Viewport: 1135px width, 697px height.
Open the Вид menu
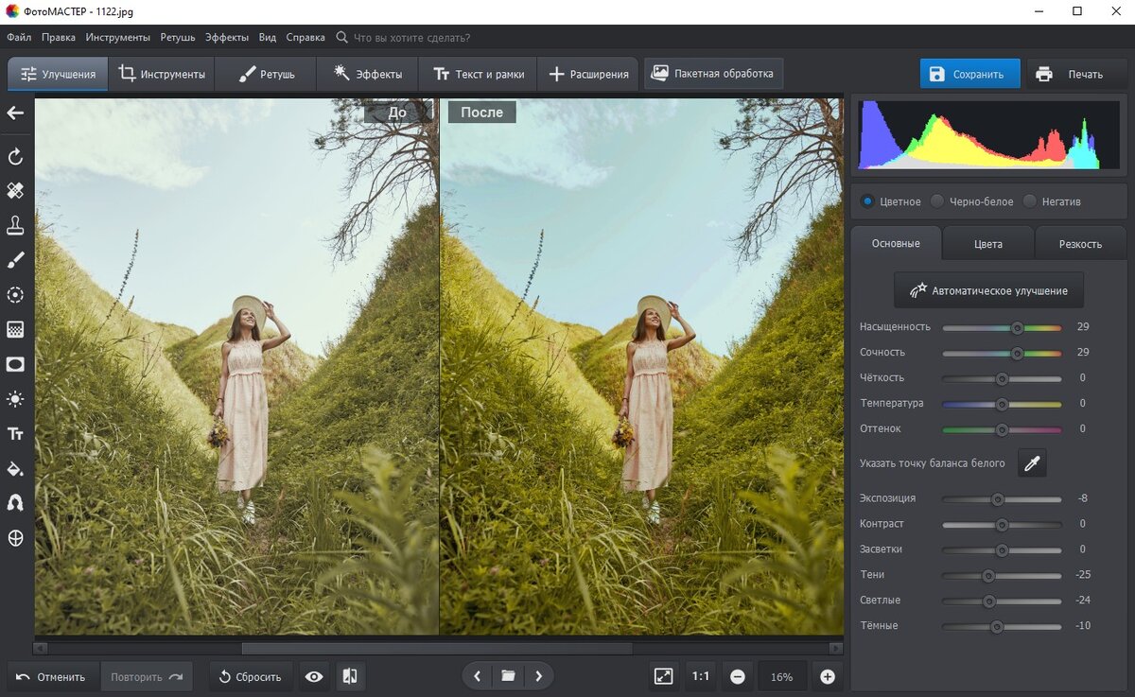(x=268, y=38)
